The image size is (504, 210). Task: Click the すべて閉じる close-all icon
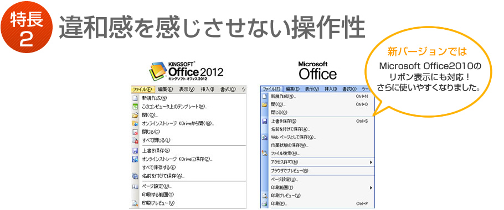135,140
